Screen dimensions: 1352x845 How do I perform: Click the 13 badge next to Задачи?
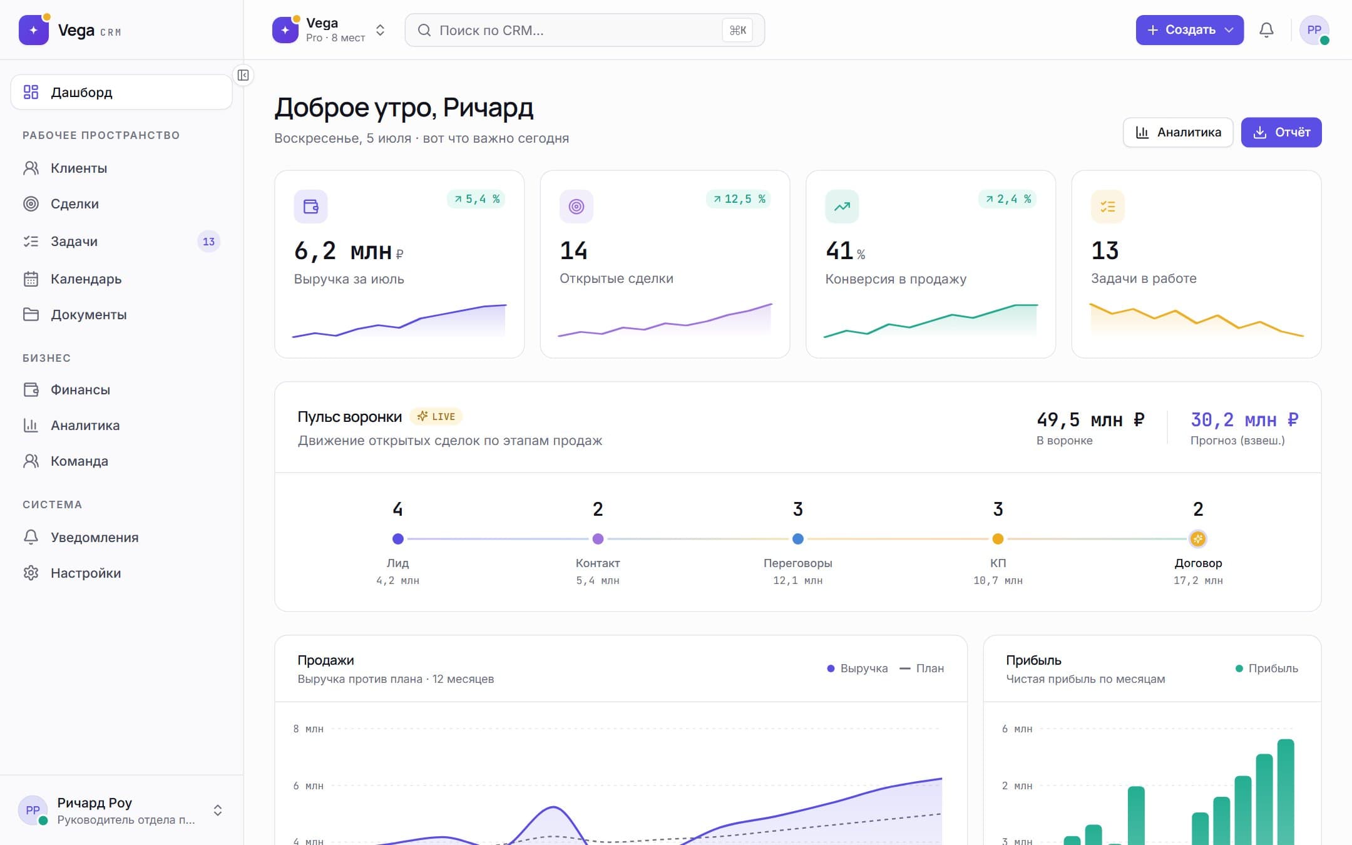pos(208,241)
